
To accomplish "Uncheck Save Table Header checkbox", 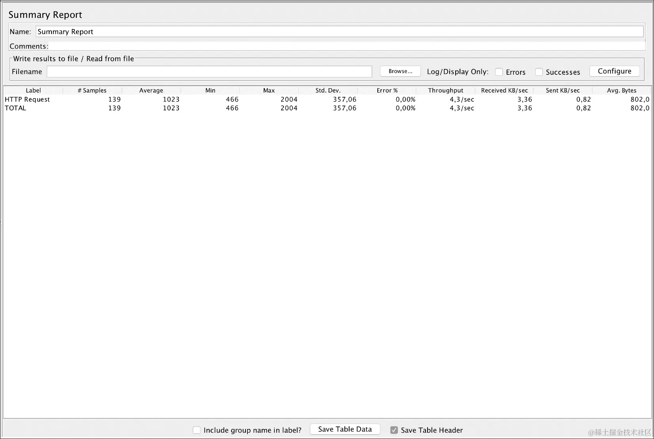I will click(x=394, y=430).
